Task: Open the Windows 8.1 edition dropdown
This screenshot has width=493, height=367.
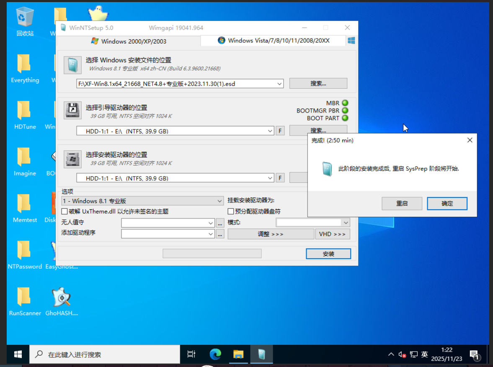Action: (x=219, y=201)
